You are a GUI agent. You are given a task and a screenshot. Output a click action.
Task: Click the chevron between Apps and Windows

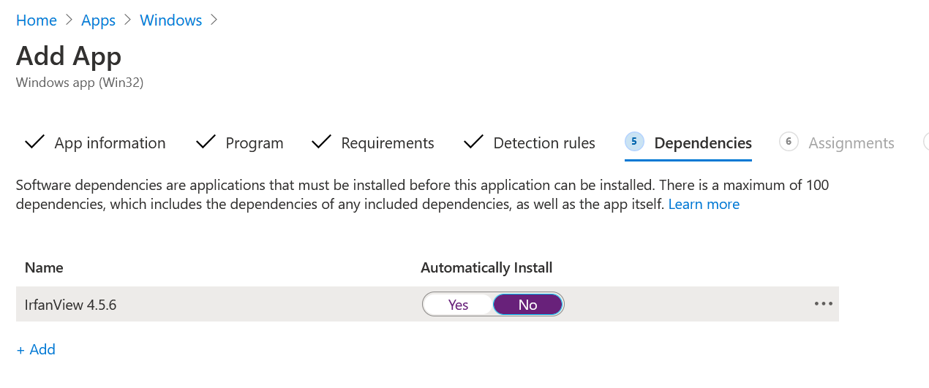coord(127,20)
